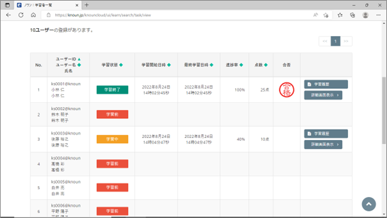
Task: Open 学習履歴 for ks0003@knoun
Action: [326, 134]
